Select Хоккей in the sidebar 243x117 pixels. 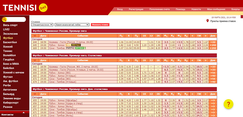pos(8,47)
